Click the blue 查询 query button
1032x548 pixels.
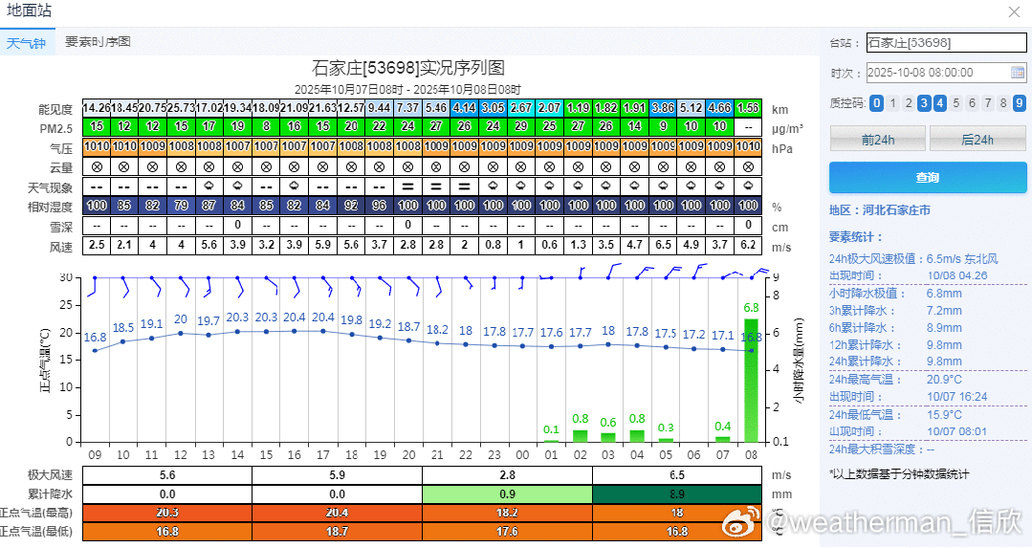[x=927, y=178]
